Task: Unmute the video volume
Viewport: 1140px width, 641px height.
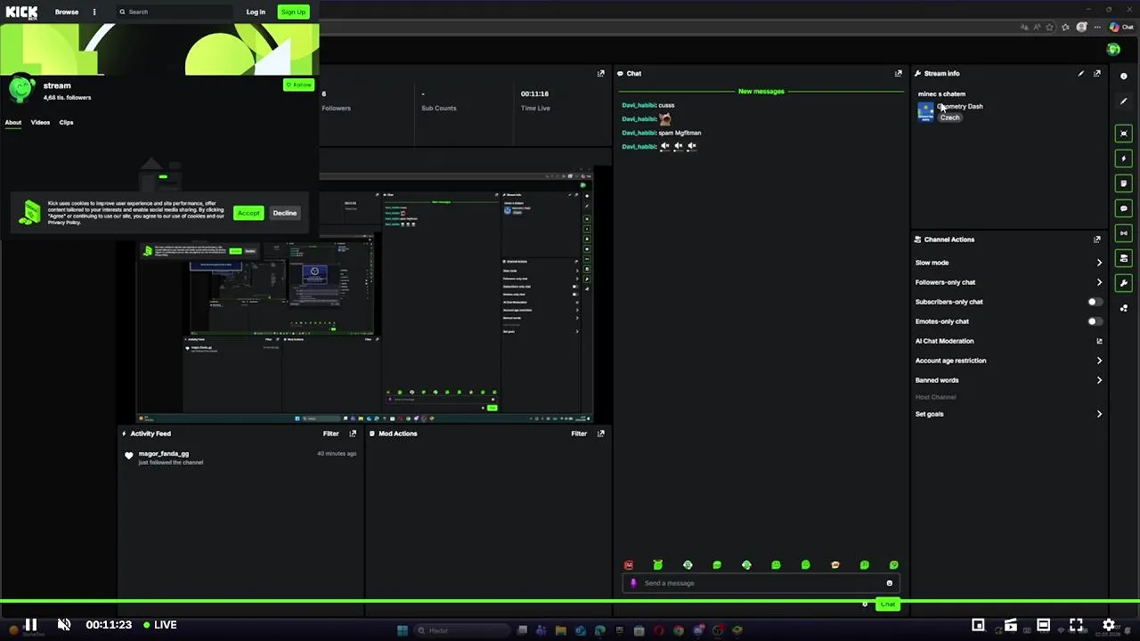Action: tap(64, 625)
